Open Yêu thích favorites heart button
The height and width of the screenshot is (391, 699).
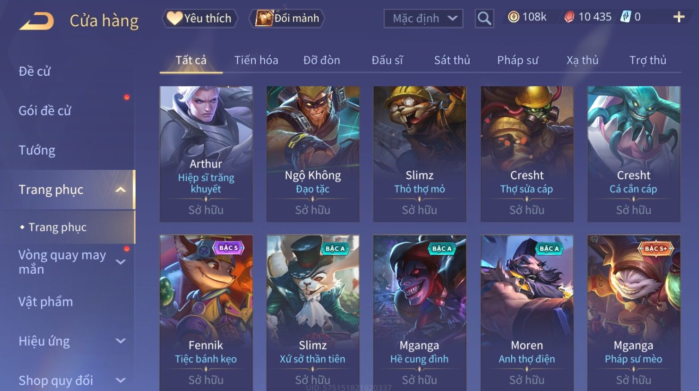pos(199,18)
